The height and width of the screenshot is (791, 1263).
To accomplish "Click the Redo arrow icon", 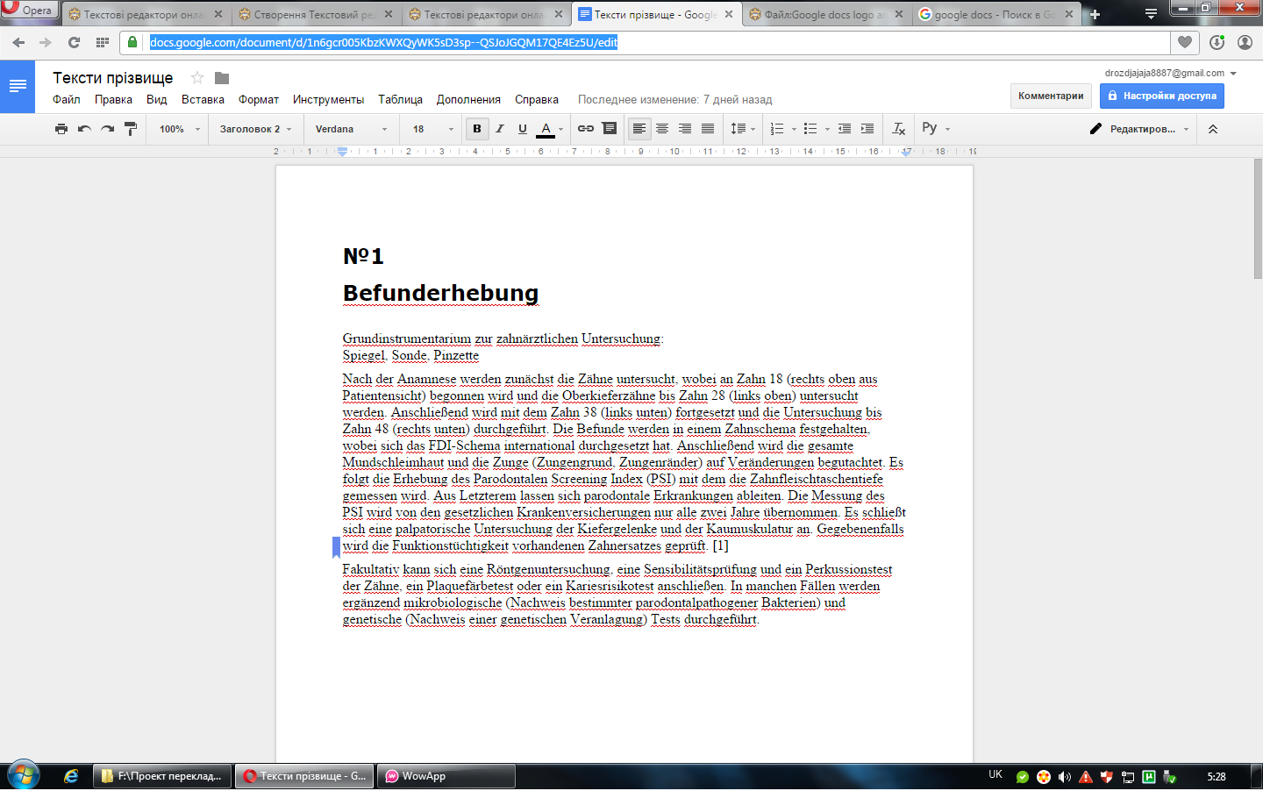I will 107,129.
